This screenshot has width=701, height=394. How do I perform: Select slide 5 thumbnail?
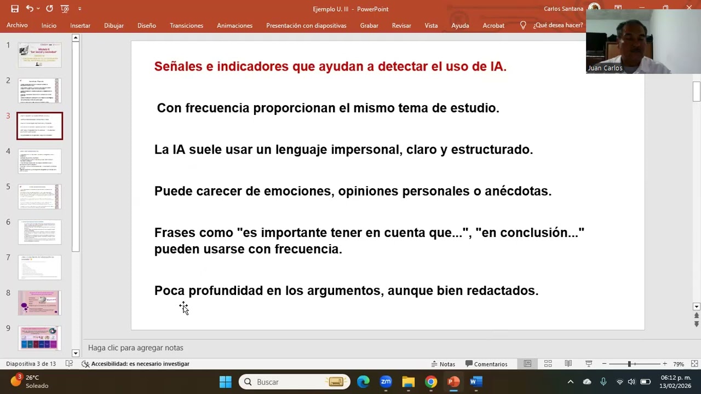click(40, 196)
